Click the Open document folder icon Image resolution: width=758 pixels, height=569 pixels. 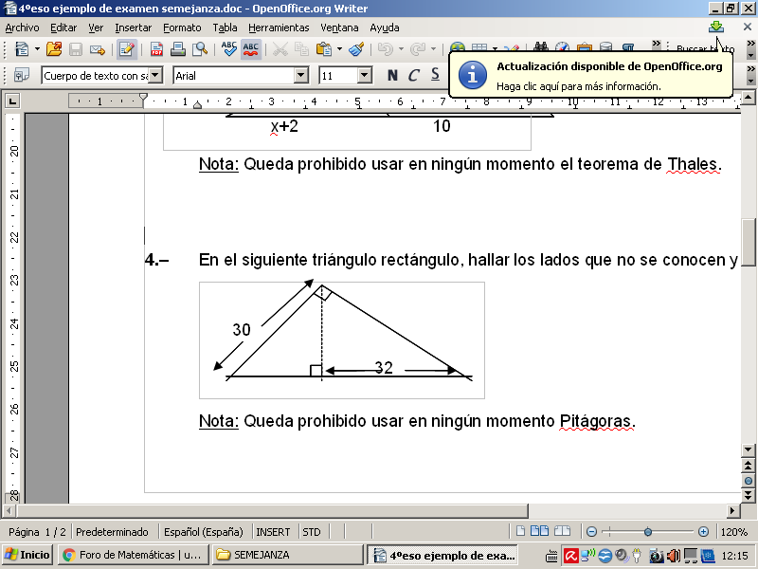click(x=54, y=49)
